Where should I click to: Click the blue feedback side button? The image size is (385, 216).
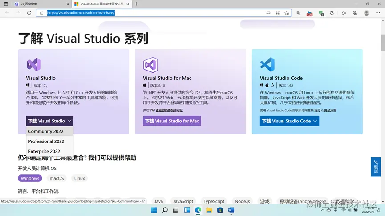pos(376,167)
